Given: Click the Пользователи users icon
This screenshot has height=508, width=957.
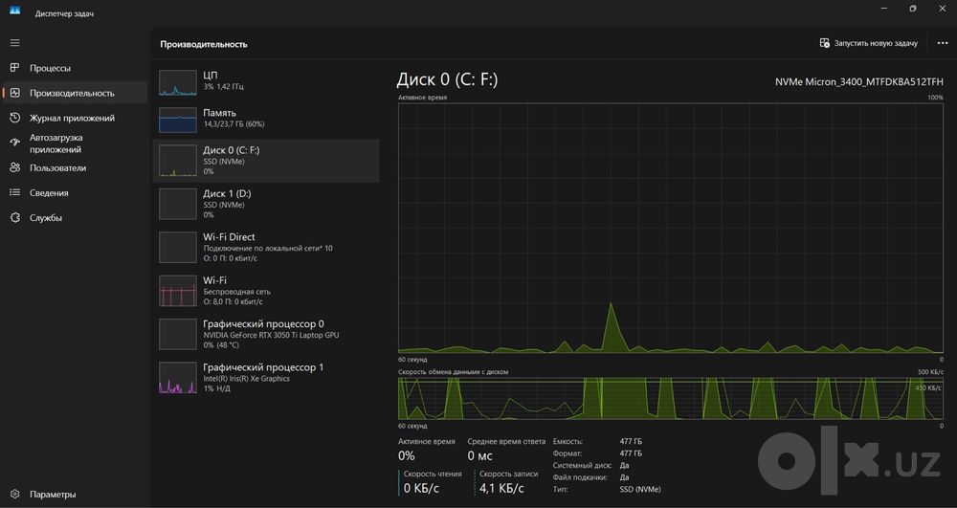Looking at the screenshot, I should coord(15,167).
